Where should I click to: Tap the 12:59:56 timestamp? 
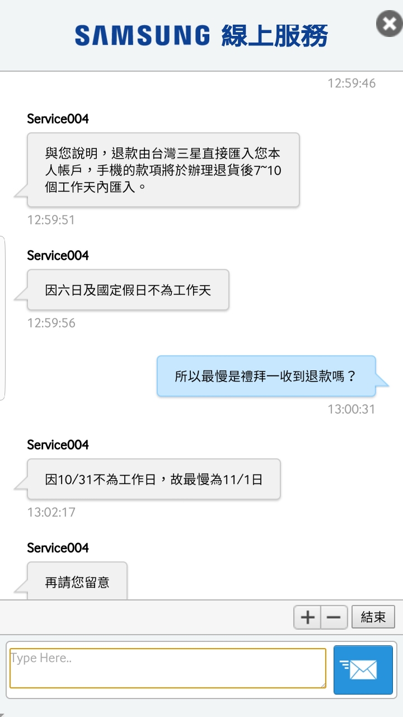tap(51, 323)
